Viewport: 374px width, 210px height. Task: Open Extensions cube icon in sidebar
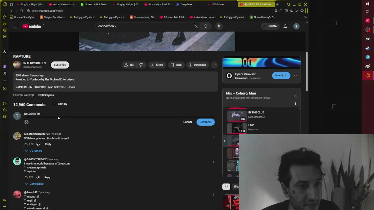click(5, 110)
